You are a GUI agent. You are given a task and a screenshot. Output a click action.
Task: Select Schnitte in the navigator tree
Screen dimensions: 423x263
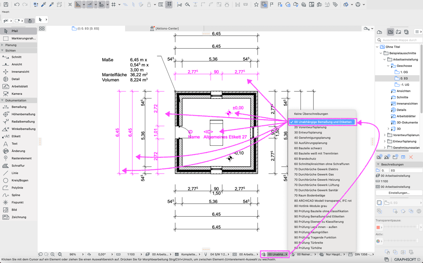click(x=402, y=97)
